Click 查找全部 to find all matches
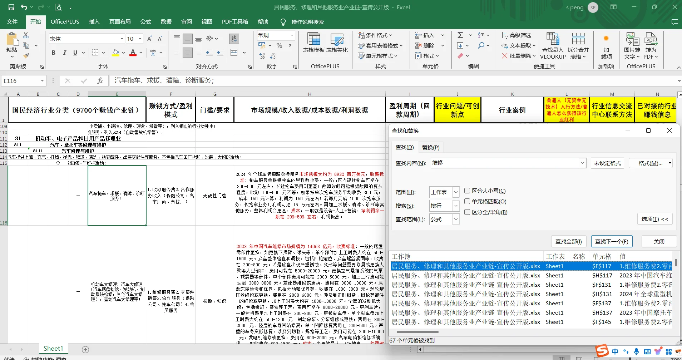682x360 pixels. pyautogui.click(x=568, y=241)
